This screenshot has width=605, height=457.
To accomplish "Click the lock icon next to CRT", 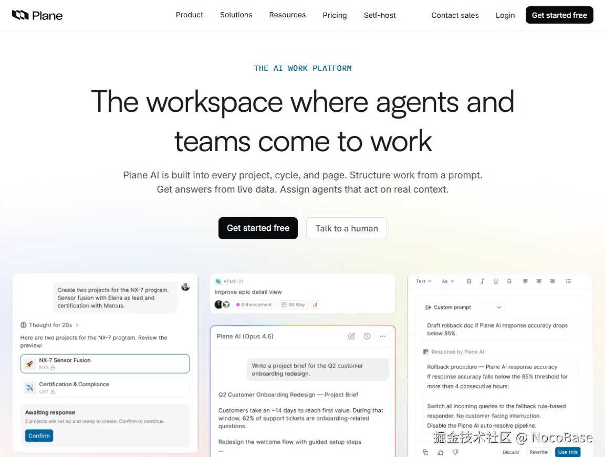I will click(53, 391).
